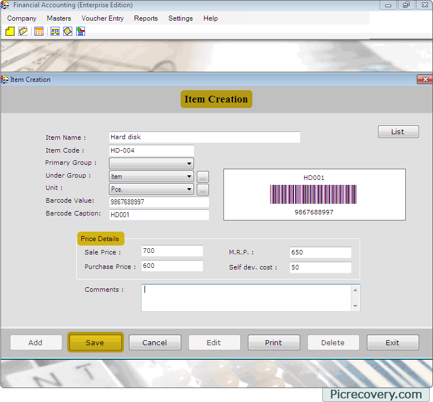
Task: Click the Cancel button
Action: coord(155,342)
